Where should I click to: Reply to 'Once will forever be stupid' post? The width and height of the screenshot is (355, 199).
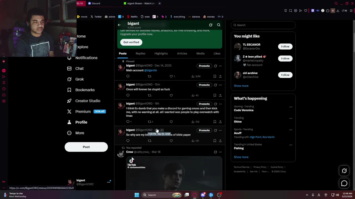tap(128, 95)
